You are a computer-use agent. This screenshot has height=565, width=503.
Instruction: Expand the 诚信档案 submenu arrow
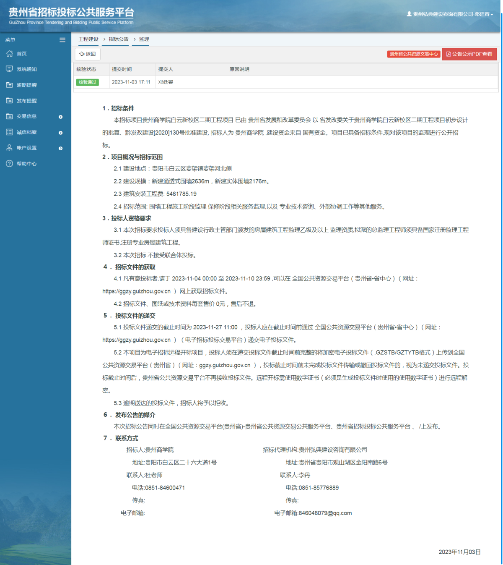(61, 133)
